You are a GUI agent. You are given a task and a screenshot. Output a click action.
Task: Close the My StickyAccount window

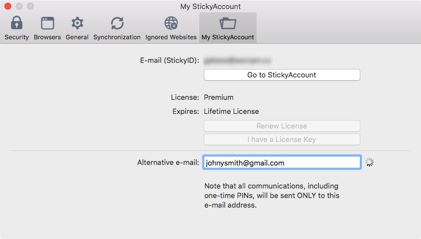tap(8, 6)
